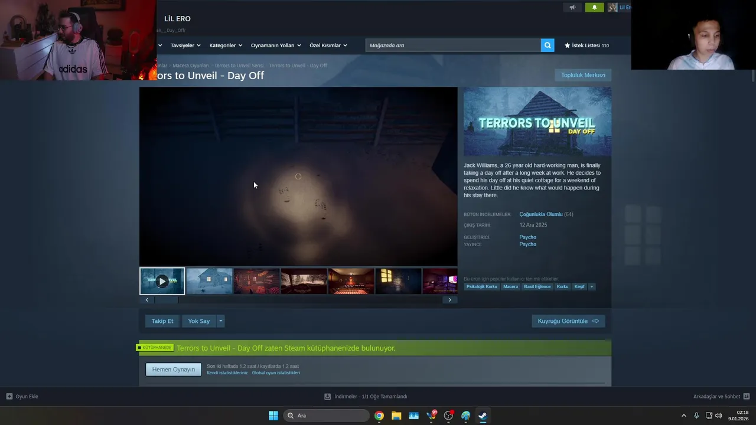756x425 pixels.
Task: Click the Mağazada ara search field
Action: [453, 45]
